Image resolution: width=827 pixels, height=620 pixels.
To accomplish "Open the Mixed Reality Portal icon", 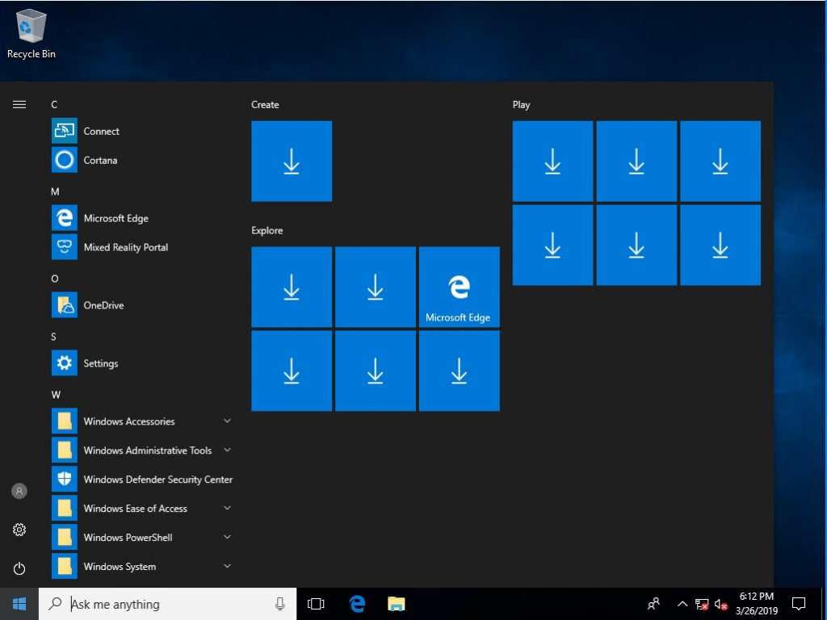I will click(65, 247).
